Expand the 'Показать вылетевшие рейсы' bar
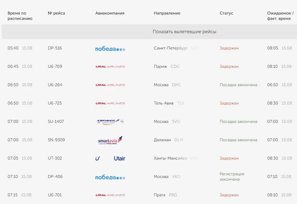This screenshot has height=204, width=297. (149, 32)
